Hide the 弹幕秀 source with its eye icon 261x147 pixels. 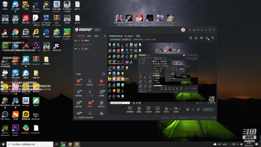(x=76, y=41)
